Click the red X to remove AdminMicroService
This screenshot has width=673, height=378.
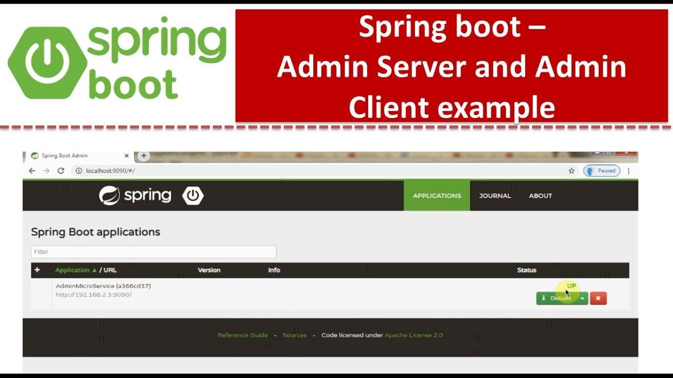pyautogui.click(x=598, y=298)
